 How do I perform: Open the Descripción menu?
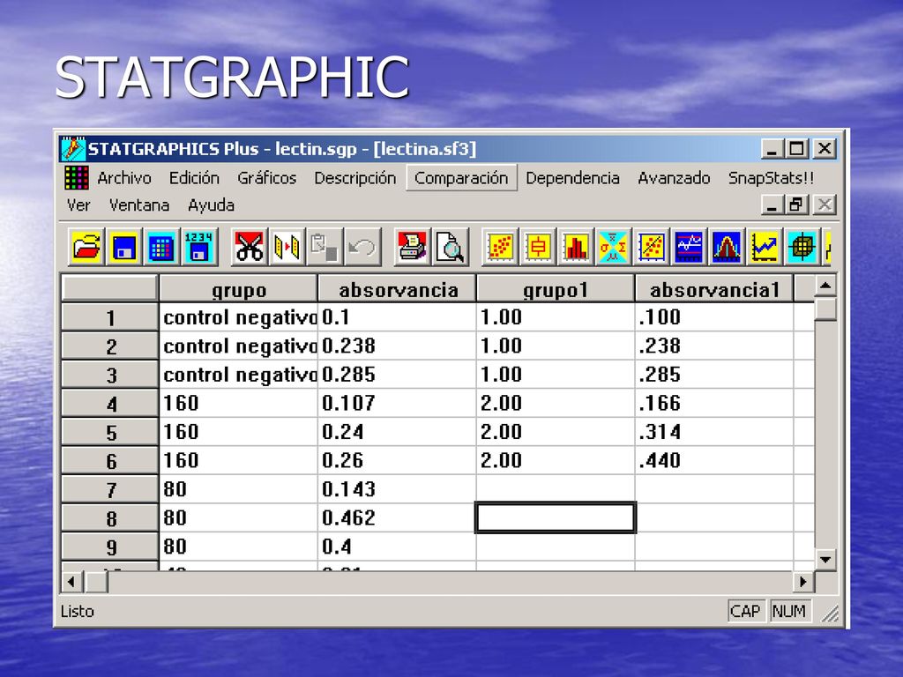coord(354,178)
